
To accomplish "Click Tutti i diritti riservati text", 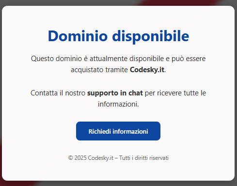I will click(x=144, y=158).
